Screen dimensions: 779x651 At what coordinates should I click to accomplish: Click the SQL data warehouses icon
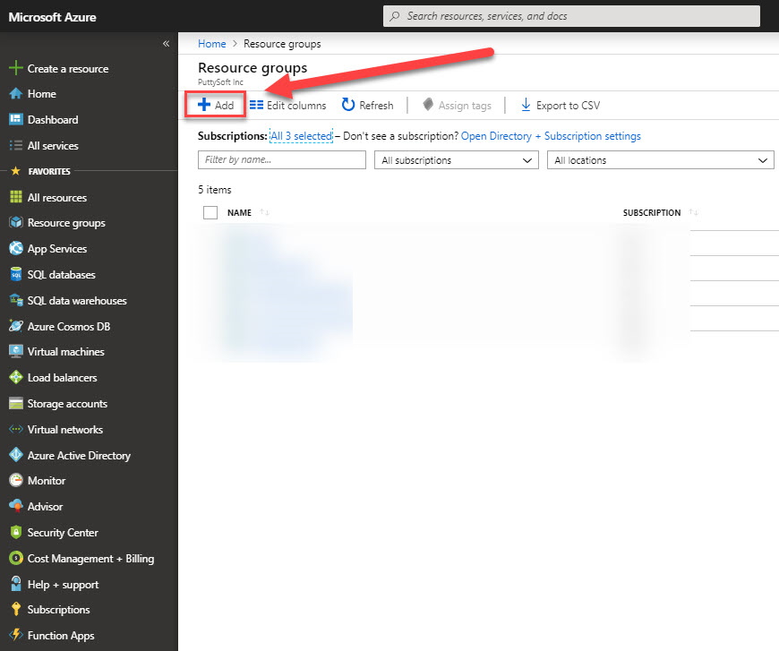tap(16, 300)
